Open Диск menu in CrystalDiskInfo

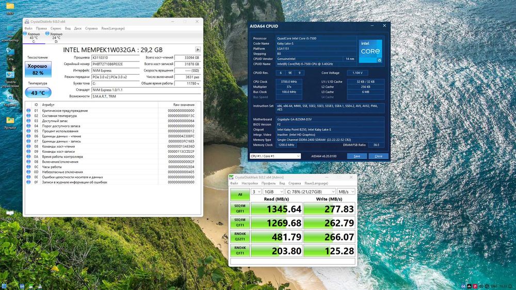[78, 28]
